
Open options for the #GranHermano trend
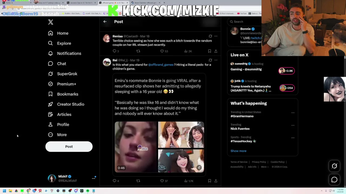(x=293, y=113)
